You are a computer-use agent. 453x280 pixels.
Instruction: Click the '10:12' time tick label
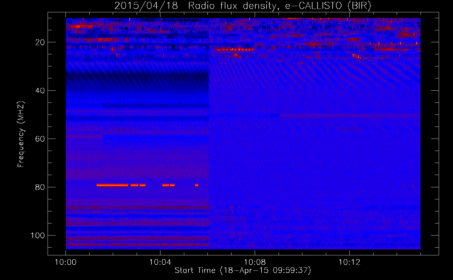(349, 262)
